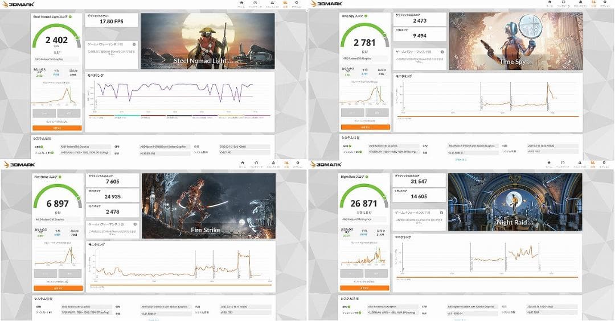The width and height of the screenshot is (615, 321).
Task: Click info icon in Steel Nomad game performance panel
Action: pos(134,44)
